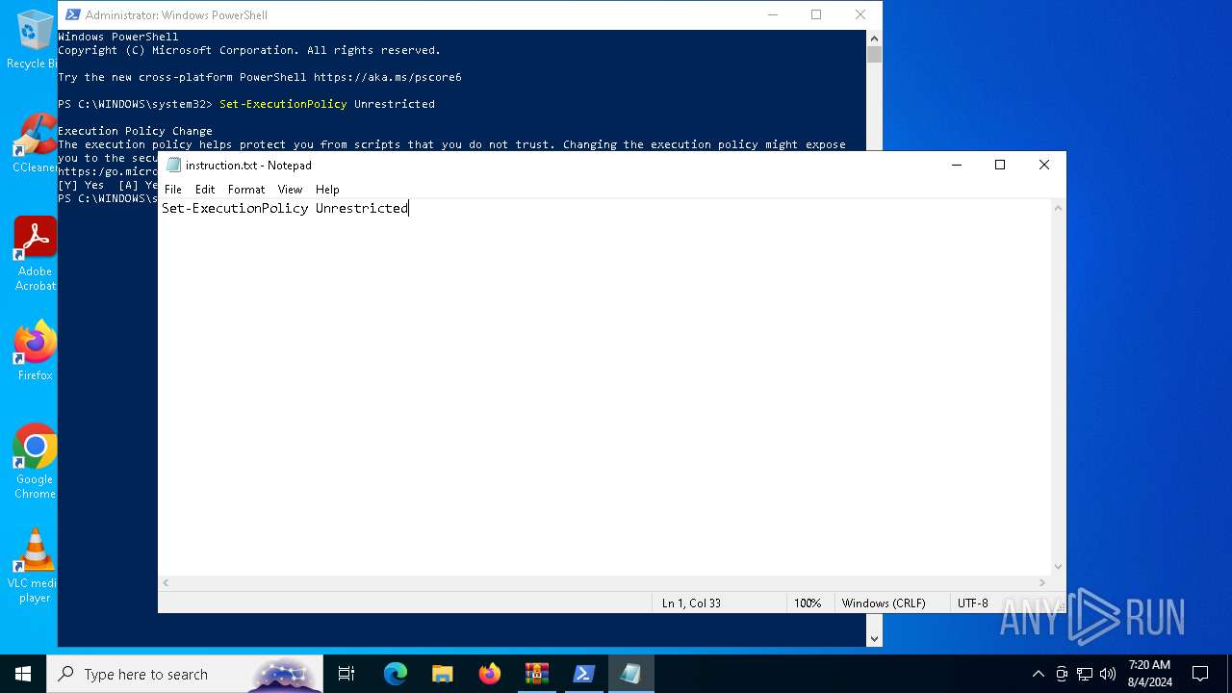Open Adobe Acrobat desktop shortcut
Image resolution: width=1232 pixels, height=693 pixels.
(35, 253)
